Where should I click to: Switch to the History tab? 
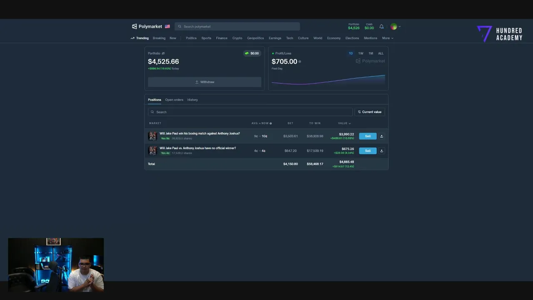point(192,100)
